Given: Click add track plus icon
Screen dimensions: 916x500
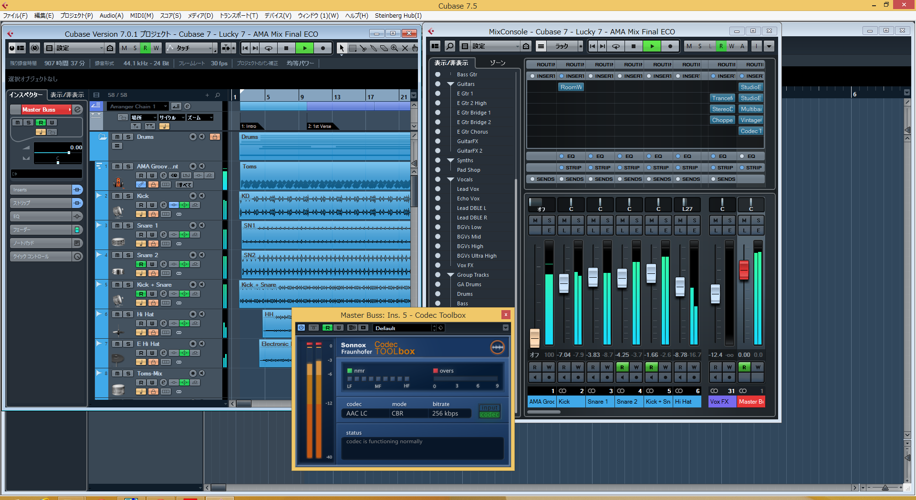Looking at the screenshot, I should (207, 95).
